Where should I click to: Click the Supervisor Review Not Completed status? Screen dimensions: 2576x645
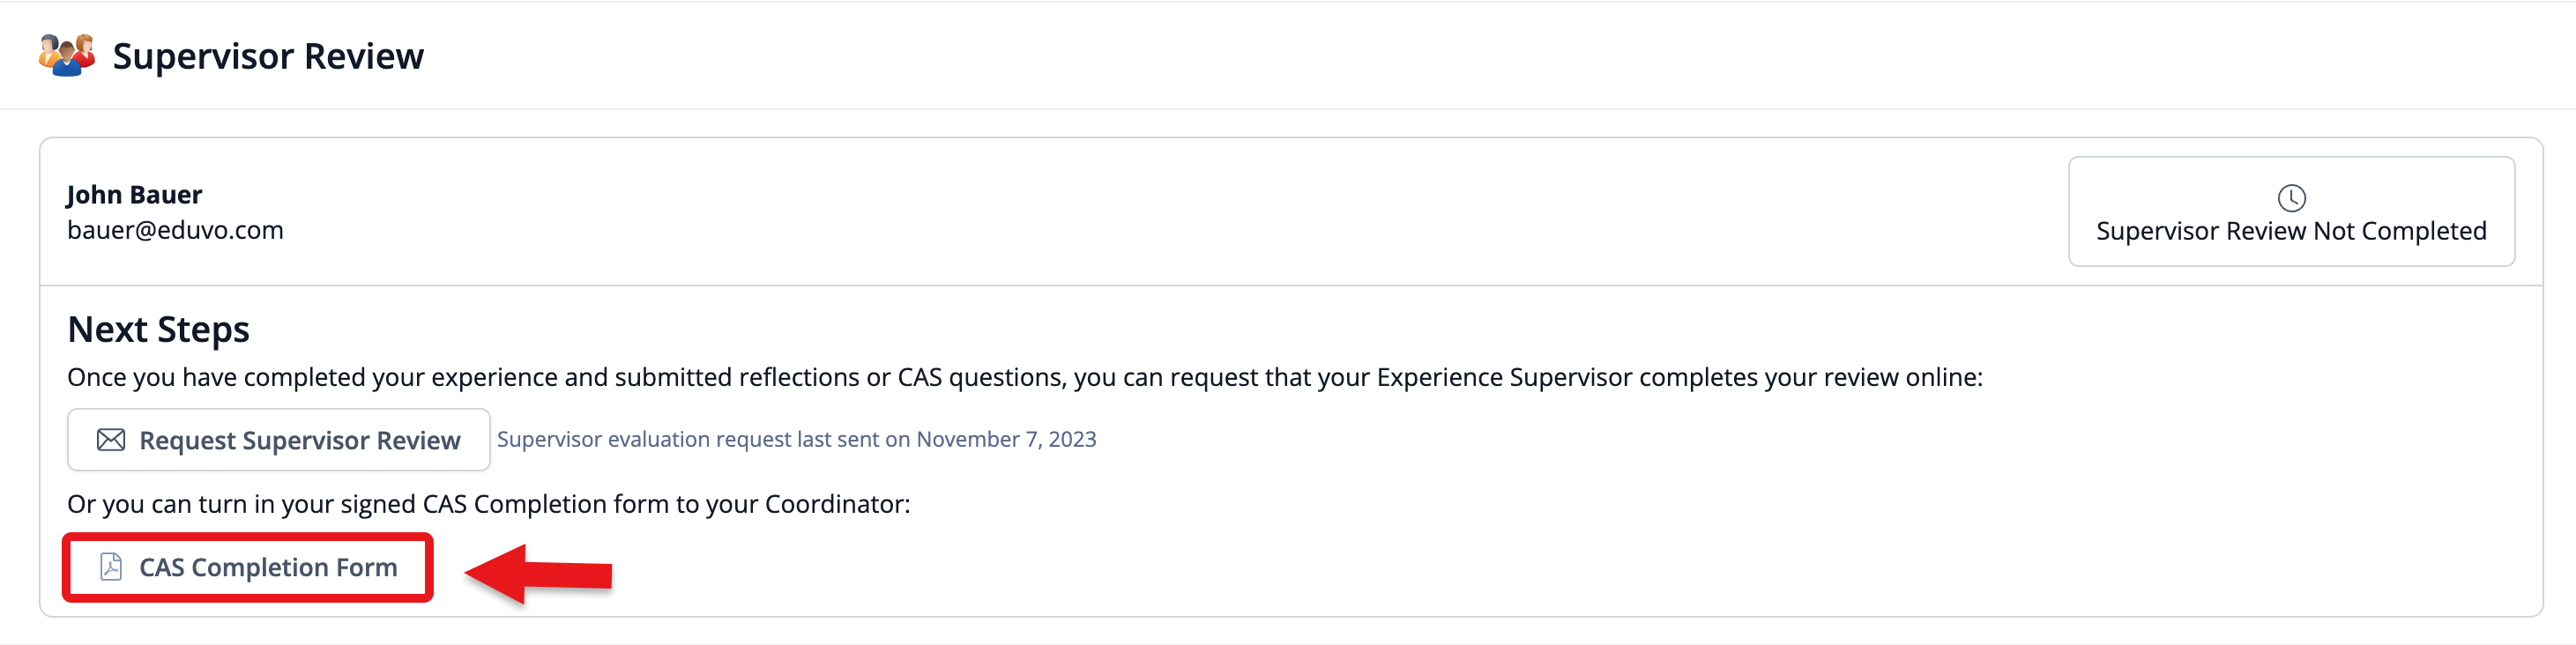pos(2290,231)
